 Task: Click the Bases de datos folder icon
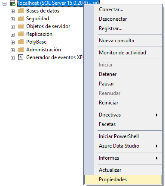tap(21, 11)
